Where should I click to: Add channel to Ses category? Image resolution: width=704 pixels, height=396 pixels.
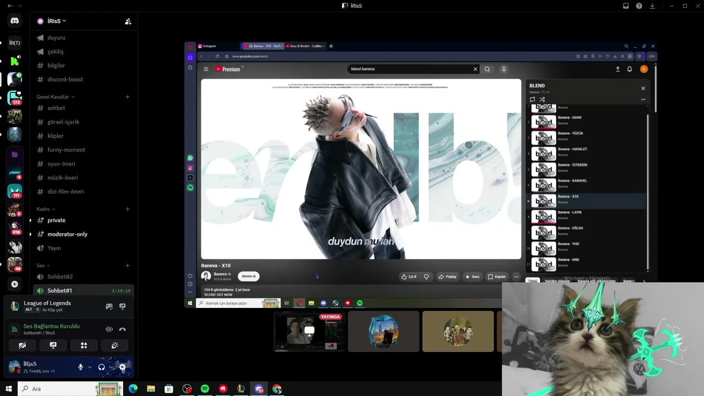pos(128,266)
